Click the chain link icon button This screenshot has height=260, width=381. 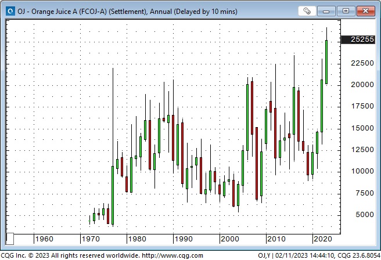[307, 11]
